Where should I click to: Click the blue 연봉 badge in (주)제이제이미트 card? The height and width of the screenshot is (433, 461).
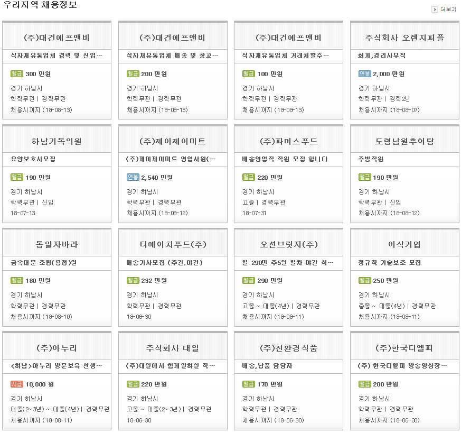133,178
